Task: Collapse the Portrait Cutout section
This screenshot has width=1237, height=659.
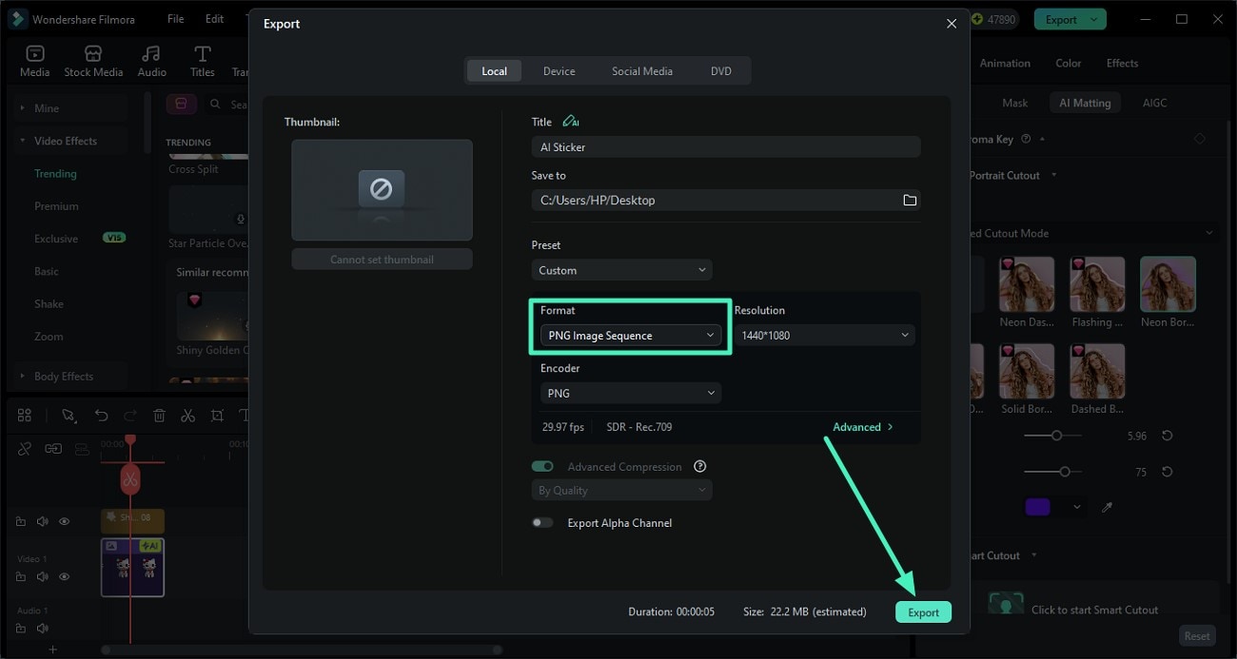Action: coord(1053,175)
